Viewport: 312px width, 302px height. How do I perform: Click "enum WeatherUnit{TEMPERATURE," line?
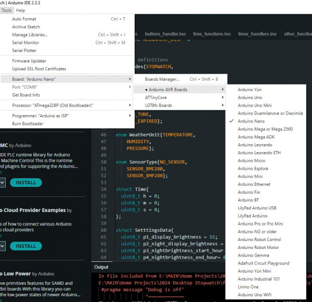point(155,135)
